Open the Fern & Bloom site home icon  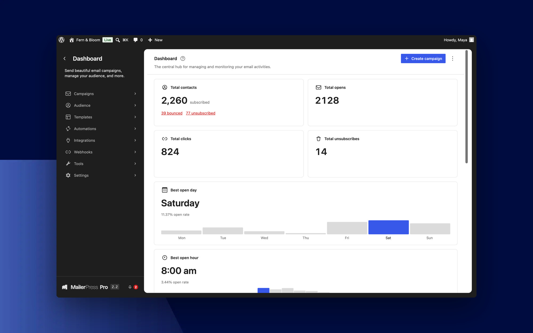(71, 40)
